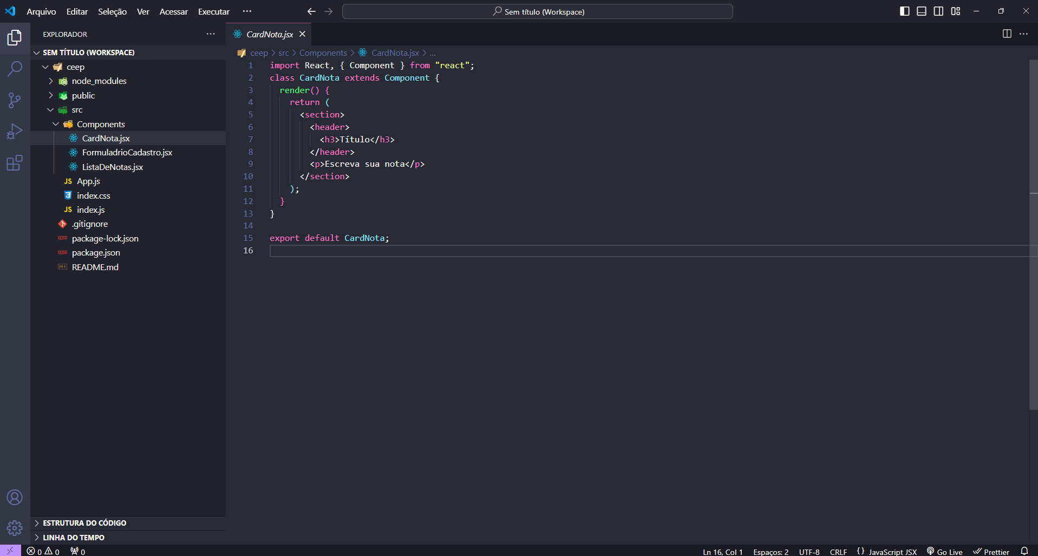Open index.css file

pos(128,195)
